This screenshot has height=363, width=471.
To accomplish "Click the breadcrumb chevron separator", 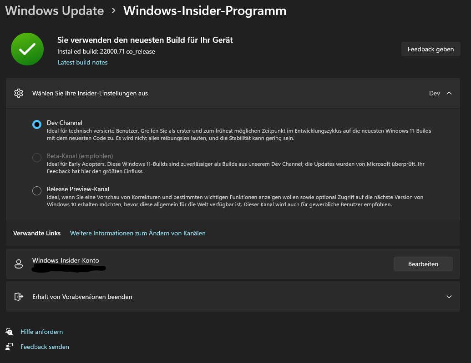I will [x=114, y=11].
